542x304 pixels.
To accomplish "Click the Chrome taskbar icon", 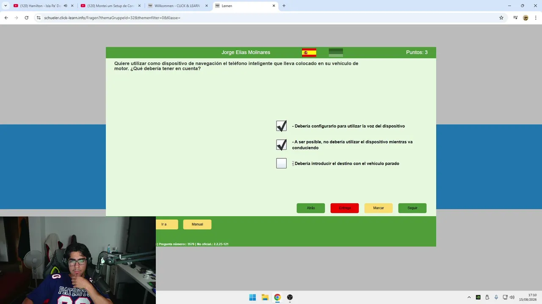I will click(x=277, y=297).
